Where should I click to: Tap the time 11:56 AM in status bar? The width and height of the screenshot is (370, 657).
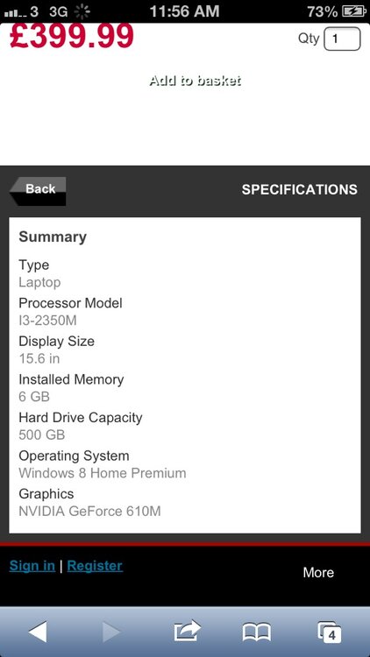click(x=184, y=11)
